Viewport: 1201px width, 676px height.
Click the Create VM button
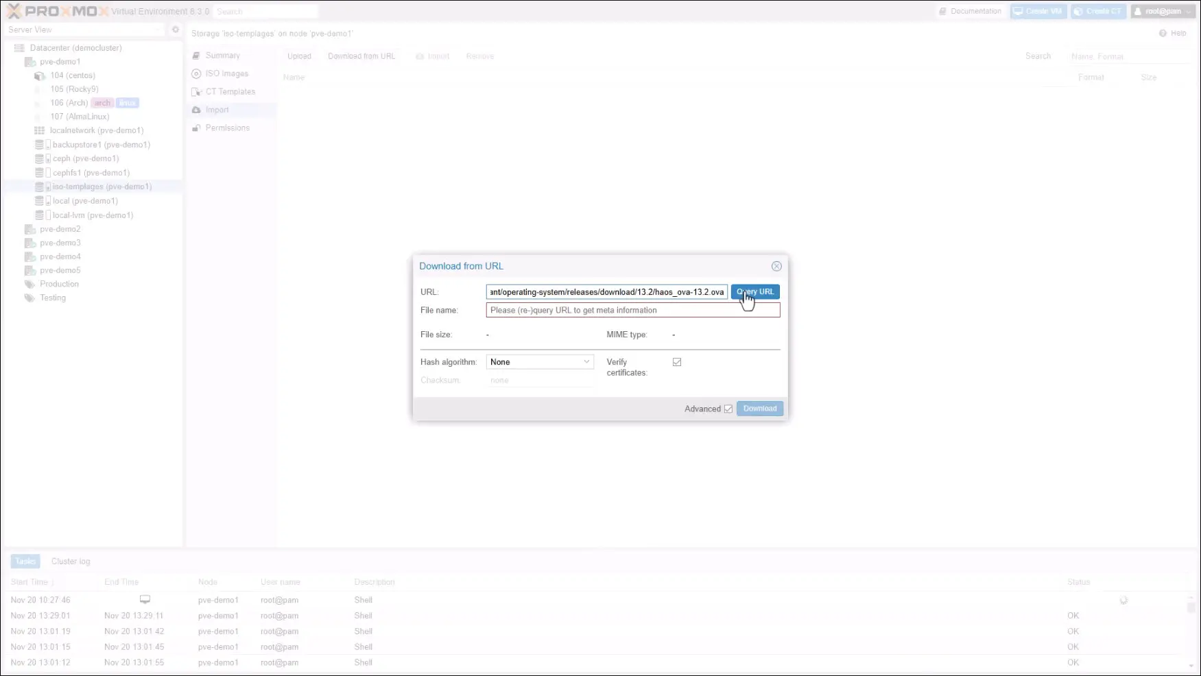[x=1038, y=11]
